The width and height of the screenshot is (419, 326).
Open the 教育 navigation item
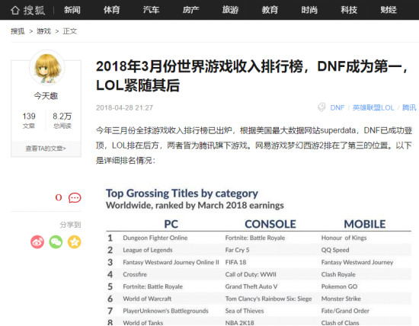270,10
